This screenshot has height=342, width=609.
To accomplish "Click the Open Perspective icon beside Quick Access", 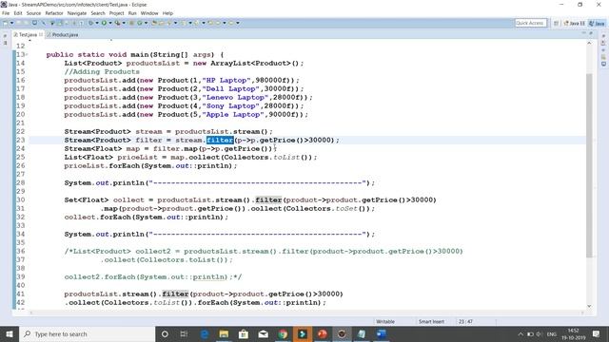I will point(556,23).
